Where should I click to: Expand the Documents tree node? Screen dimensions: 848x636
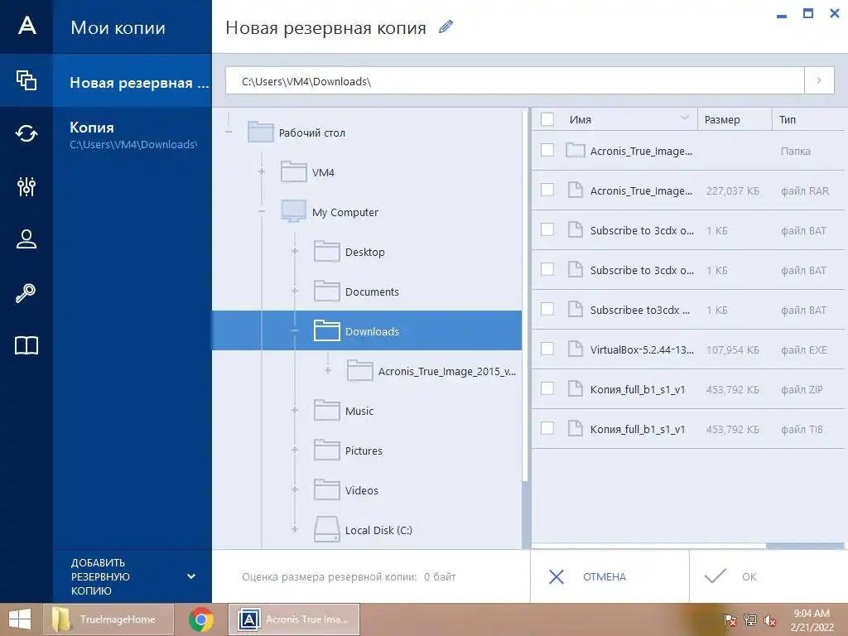tap(295, 291)
